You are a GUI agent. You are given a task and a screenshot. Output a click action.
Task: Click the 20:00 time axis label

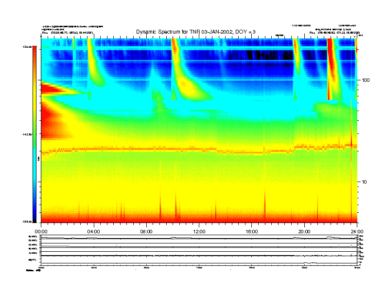(304, 232)
